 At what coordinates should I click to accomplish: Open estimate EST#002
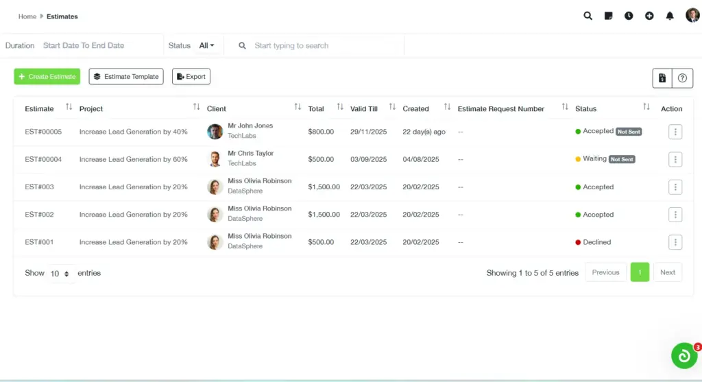pos(39,215)
